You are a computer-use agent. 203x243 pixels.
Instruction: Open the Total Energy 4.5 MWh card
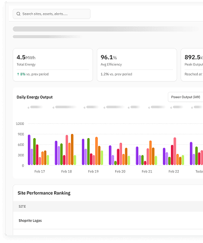pos(53,65)
